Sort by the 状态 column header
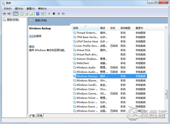The height and width of the screenshot is (124, 170). pyautogui.click(x=114, y=28)
